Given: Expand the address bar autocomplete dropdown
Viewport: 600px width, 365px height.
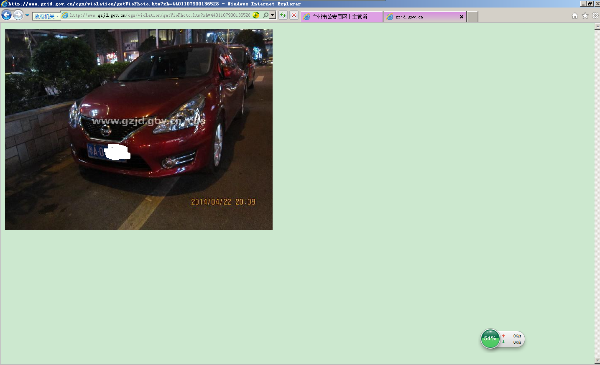Looking at the screenshot, I should coord(273,15).
